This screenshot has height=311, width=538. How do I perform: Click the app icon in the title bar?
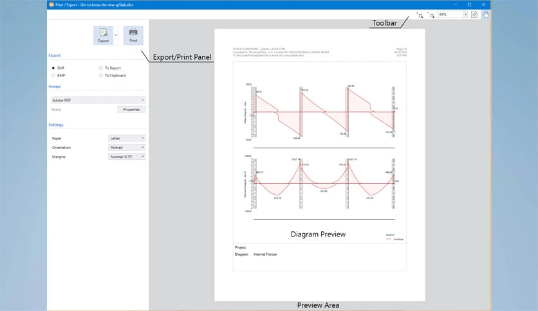point(51,4)
